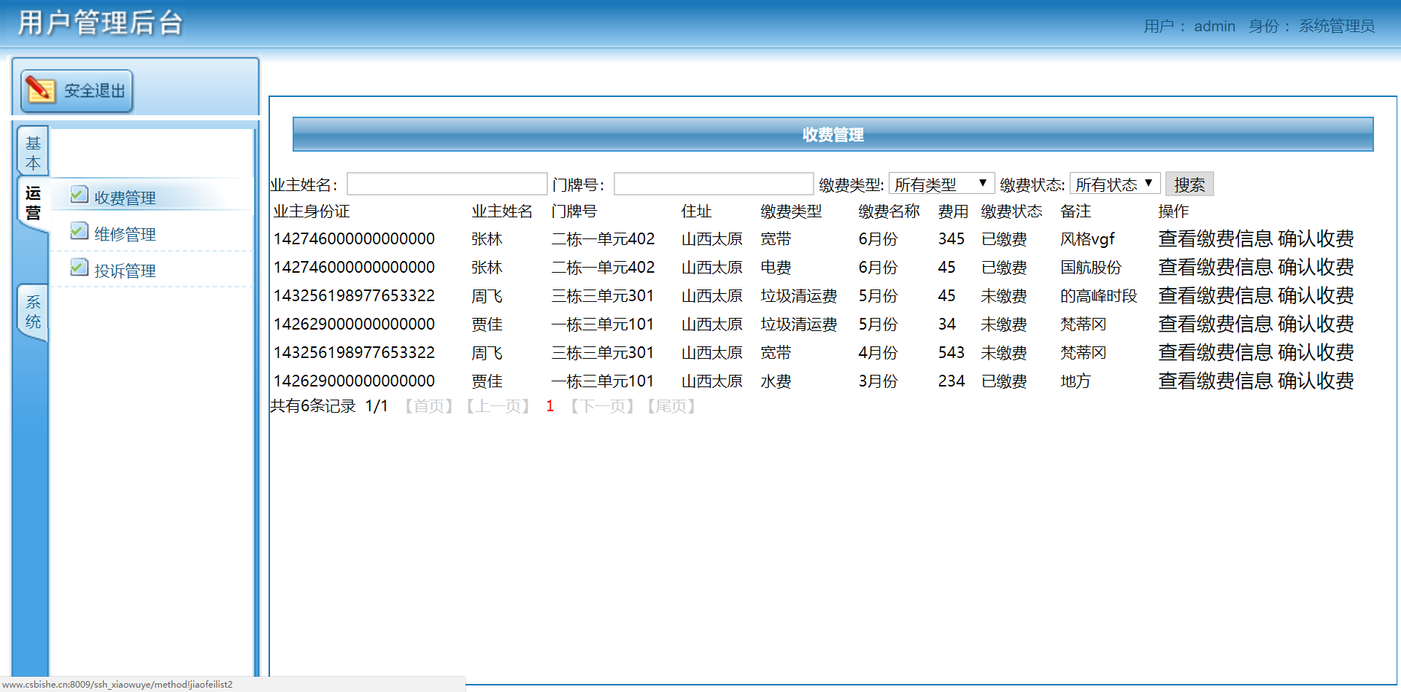Click the admin username in header
The height and width of the screenshot is (692, 1401).
1214,26
